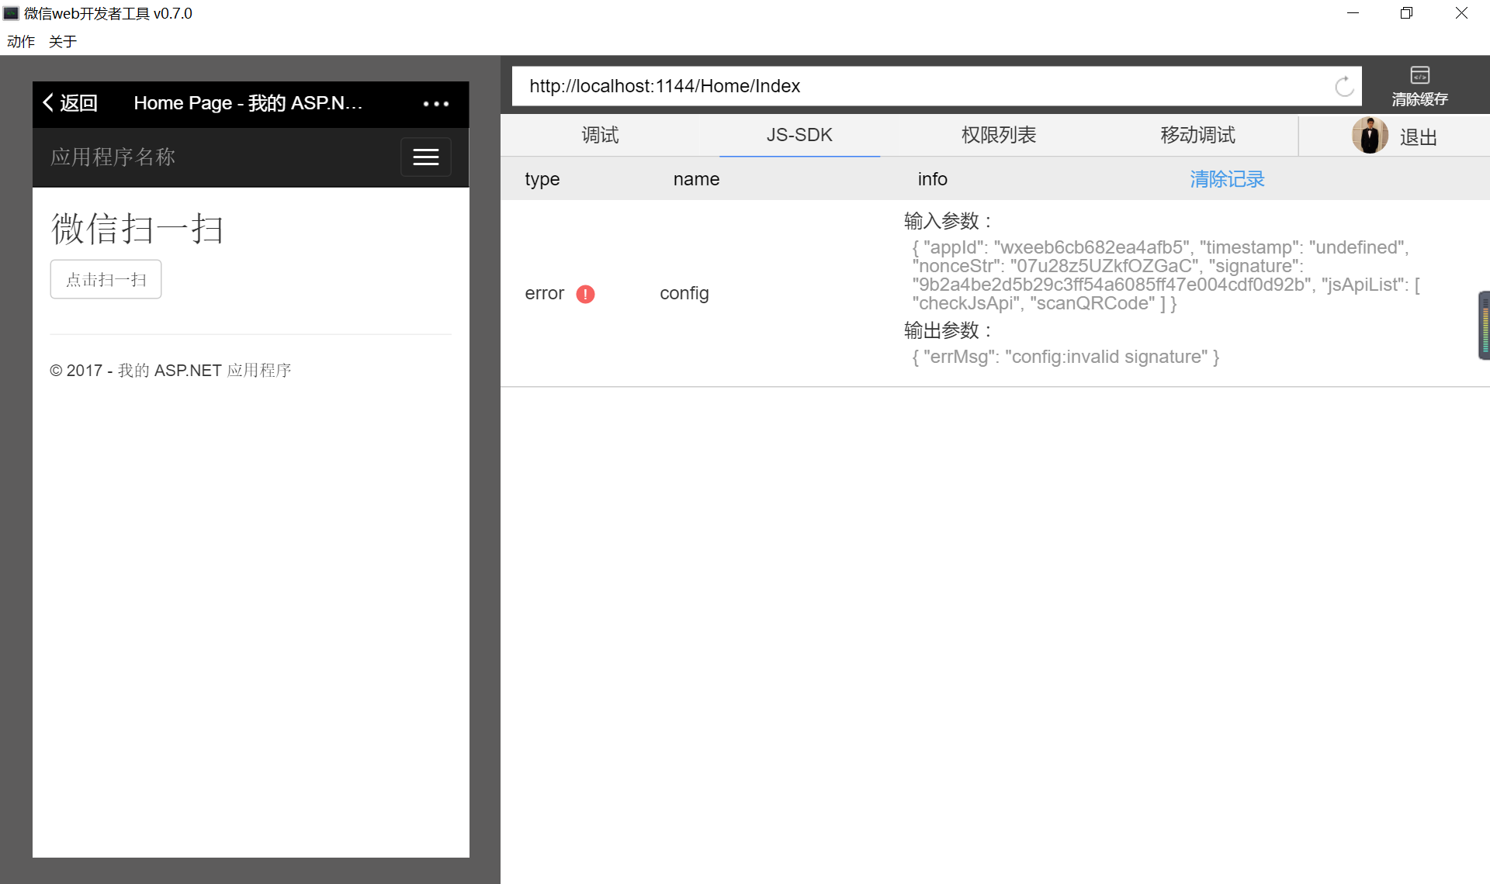Open the 移动调试 tab

click(x=1197, y=135)
